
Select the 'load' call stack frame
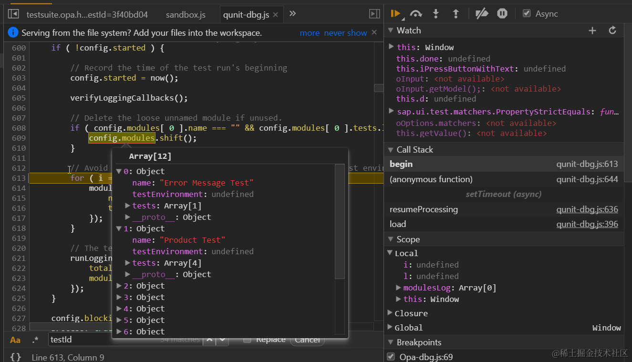pos(504,224)
